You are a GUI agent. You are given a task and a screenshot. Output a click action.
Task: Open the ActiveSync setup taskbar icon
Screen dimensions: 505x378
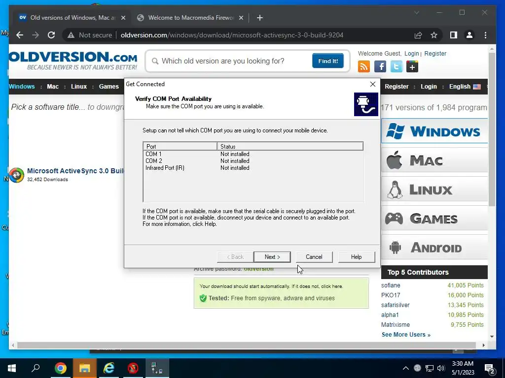point(157,368)
